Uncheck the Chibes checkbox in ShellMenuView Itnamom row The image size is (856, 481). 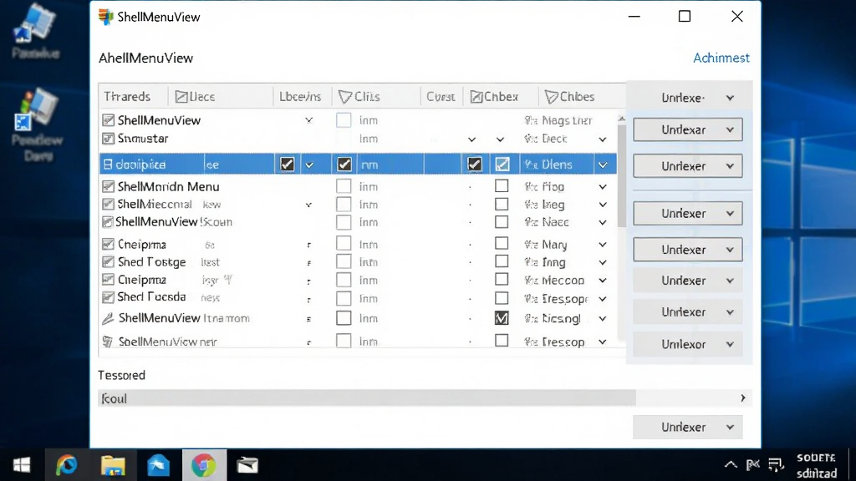[x=502, y=318]
